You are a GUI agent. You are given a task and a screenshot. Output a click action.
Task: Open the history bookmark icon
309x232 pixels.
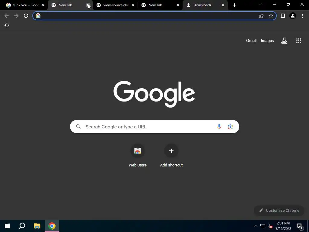point(7,25)
